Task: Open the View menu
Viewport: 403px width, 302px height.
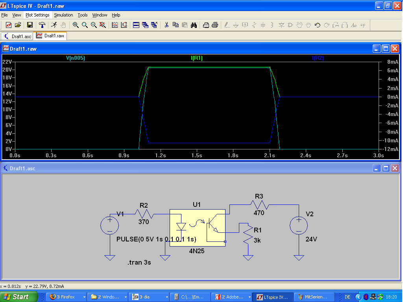Action: (x=17, y=15)
